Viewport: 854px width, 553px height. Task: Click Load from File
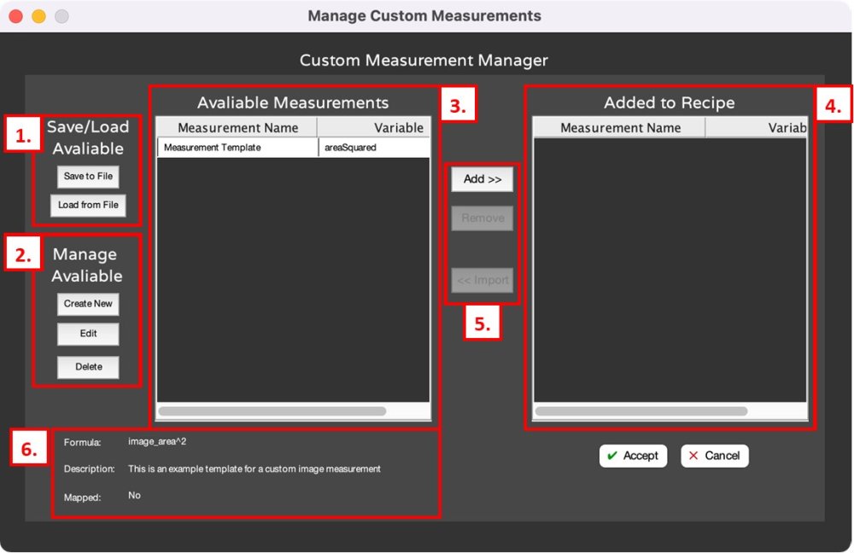click(x=87, y=206)
